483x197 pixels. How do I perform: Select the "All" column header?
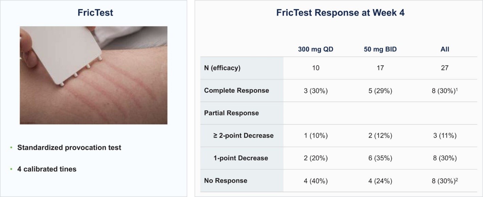coord(445,49)
